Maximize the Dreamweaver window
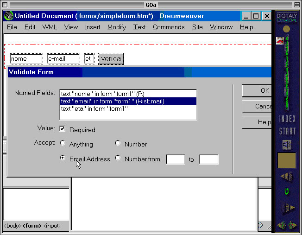Image resolution: width=302 pixels, height=235 pixels. (x=256, y=16)
